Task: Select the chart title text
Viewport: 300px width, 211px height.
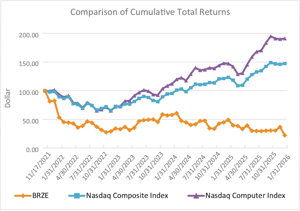Action: point(150,12)
